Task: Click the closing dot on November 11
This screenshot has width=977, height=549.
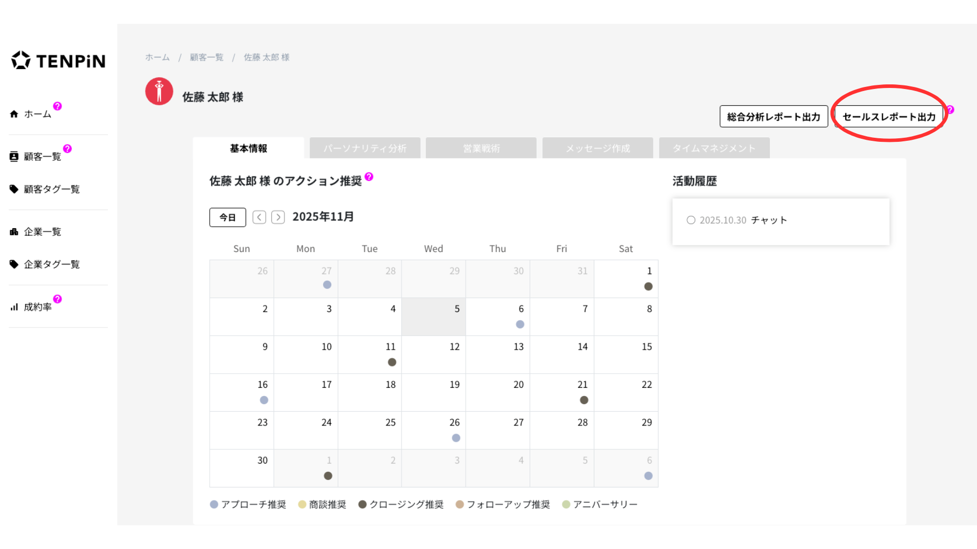Action: tap(392, 362)
